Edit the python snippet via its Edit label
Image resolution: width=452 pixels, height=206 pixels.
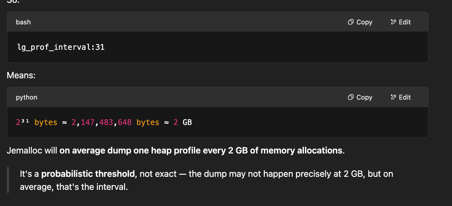click(x=405, y=97)
